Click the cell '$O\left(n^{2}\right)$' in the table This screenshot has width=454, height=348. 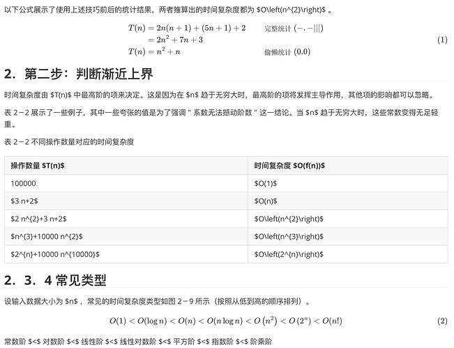pos(348,219)
